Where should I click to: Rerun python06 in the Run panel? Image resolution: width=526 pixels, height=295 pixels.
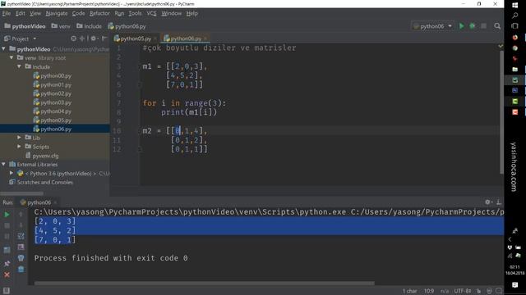point(7,215)
